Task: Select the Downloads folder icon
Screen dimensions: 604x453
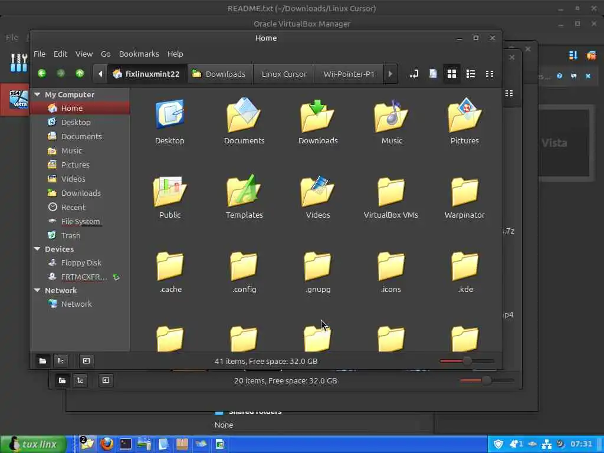Action: coord(318,122)
